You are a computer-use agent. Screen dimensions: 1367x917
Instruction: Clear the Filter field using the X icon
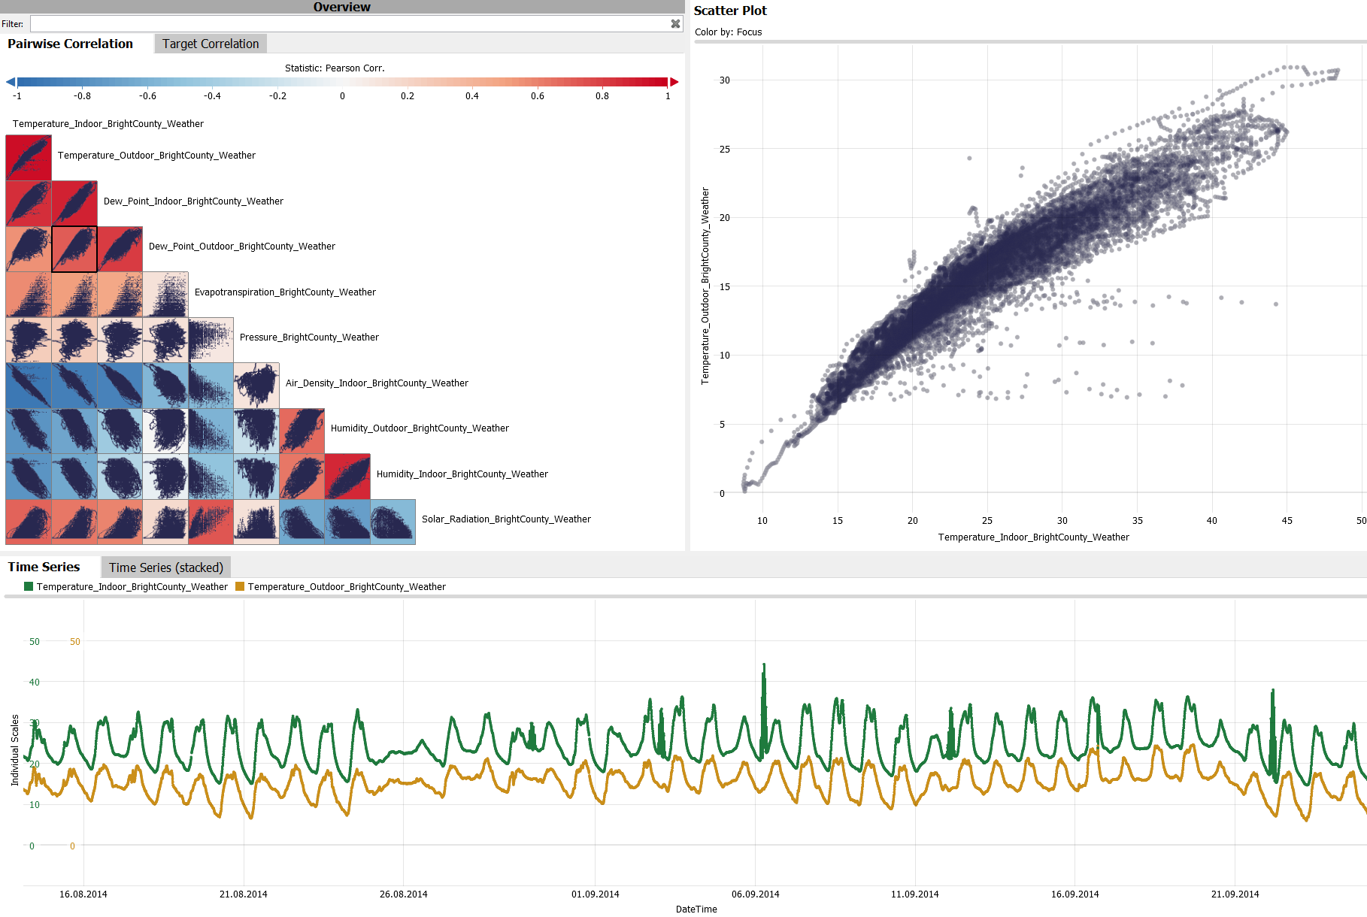click(675, 23)
